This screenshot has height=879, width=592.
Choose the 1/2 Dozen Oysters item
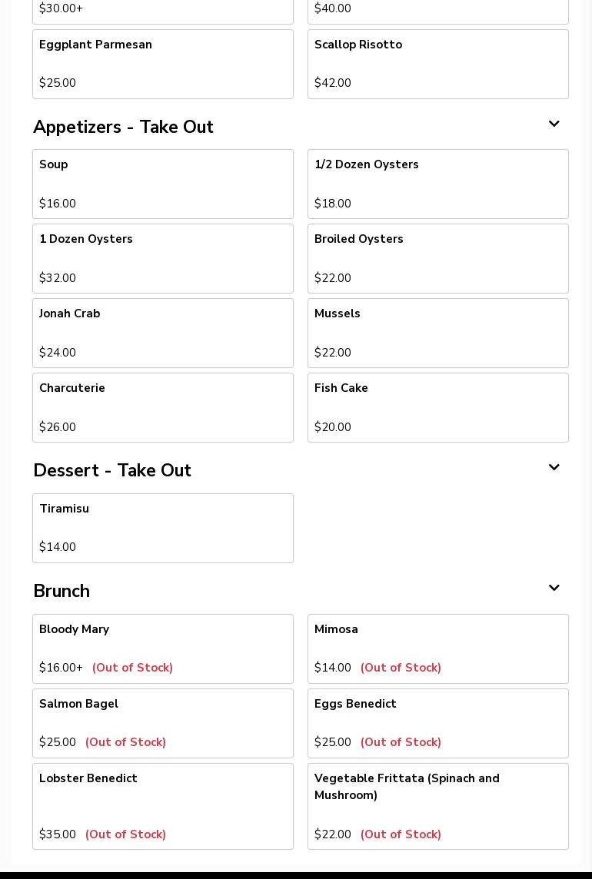point(438,184)
